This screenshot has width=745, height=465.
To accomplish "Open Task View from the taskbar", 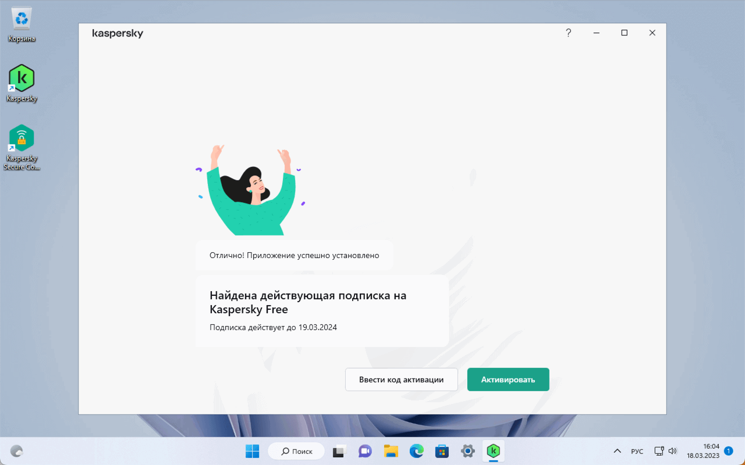I will pyautogui.click(x=340, y=451).
